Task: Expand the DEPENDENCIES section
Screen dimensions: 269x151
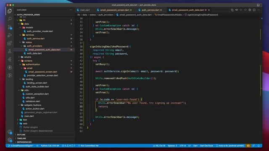Action: pyautogui.click(x=24, y=142)
